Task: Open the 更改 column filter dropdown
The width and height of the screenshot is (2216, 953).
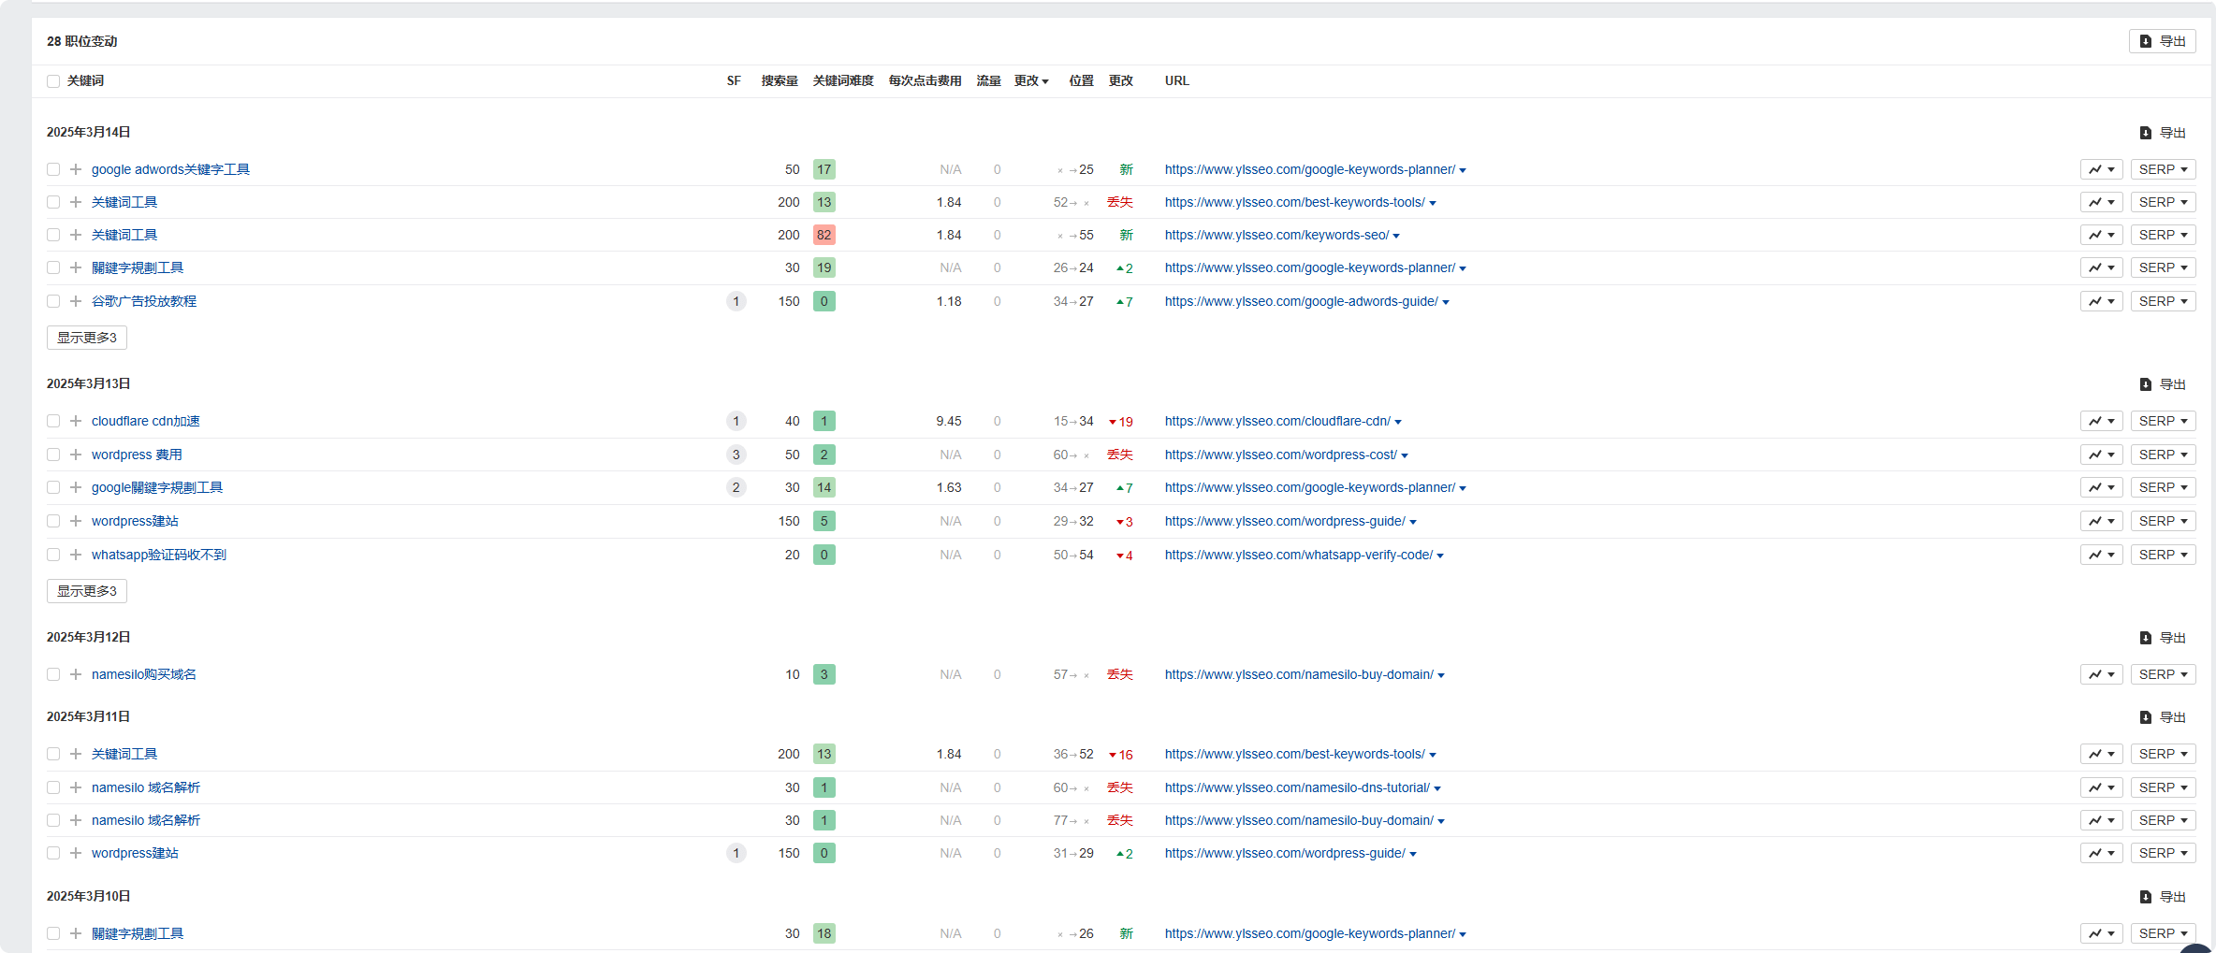Action: tap(1031, 81)
